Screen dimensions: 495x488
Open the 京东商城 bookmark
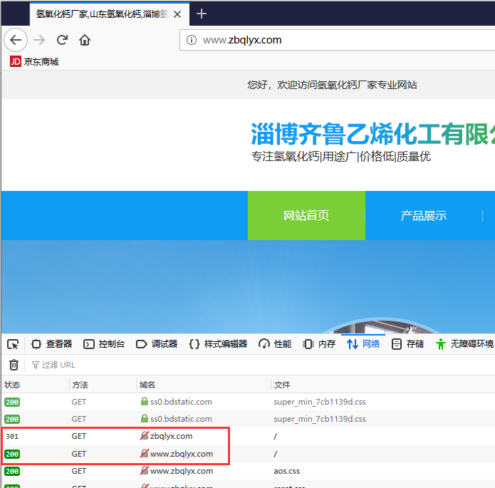34,61
